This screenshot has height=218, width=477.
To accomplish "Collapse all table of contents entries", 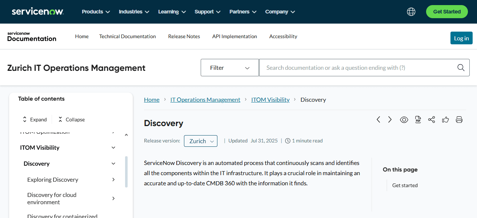I will [71, 120].
